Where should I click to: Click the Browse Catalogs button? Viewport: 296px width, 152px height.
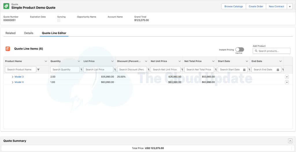[x=234, y=6]
